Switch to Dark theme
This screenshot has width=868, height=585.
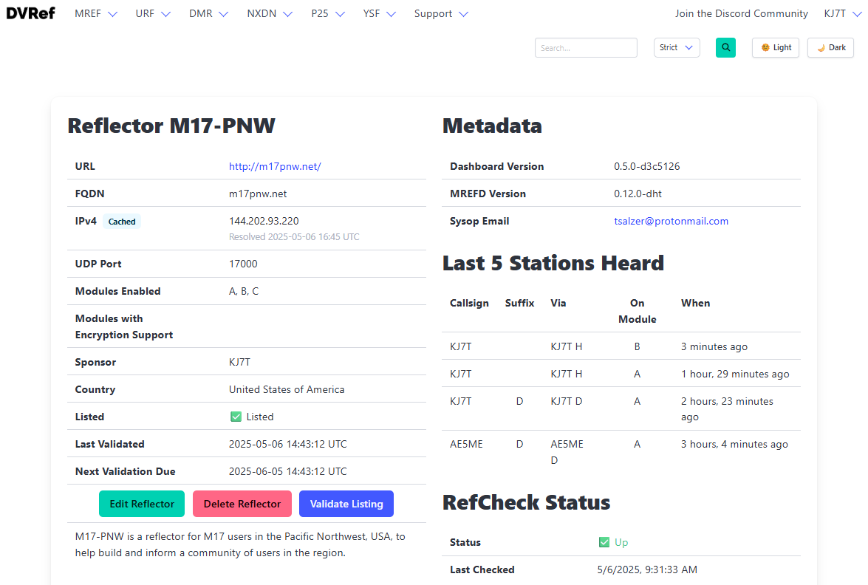[830, 48]
